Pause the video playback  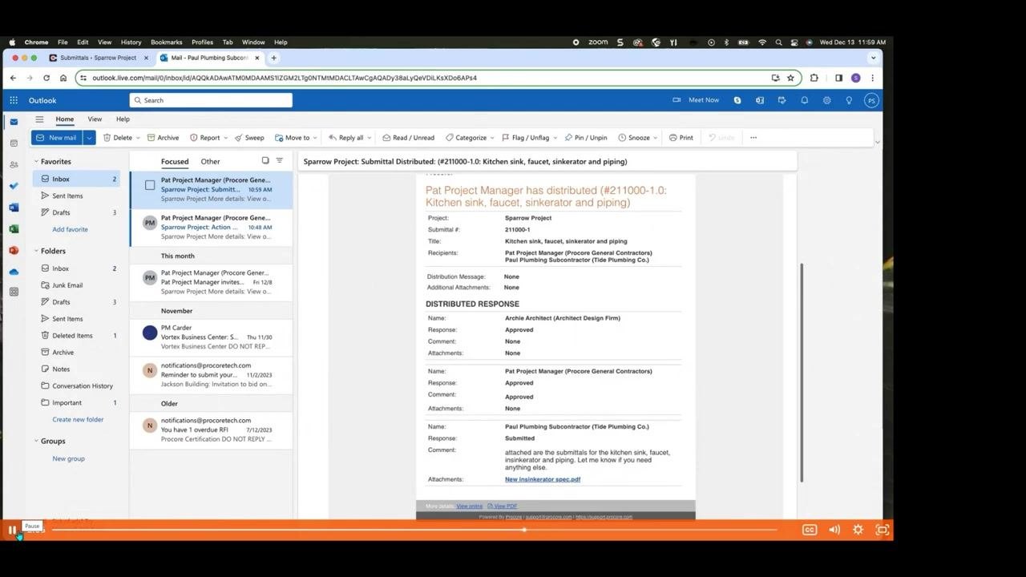pyautogui.click(x=12, y=530)
